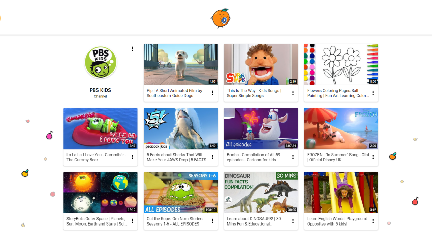This screenshot has height=232, width=432.
Task: Play the Pip white dog video thumbnail
Action: pos(181,64)
